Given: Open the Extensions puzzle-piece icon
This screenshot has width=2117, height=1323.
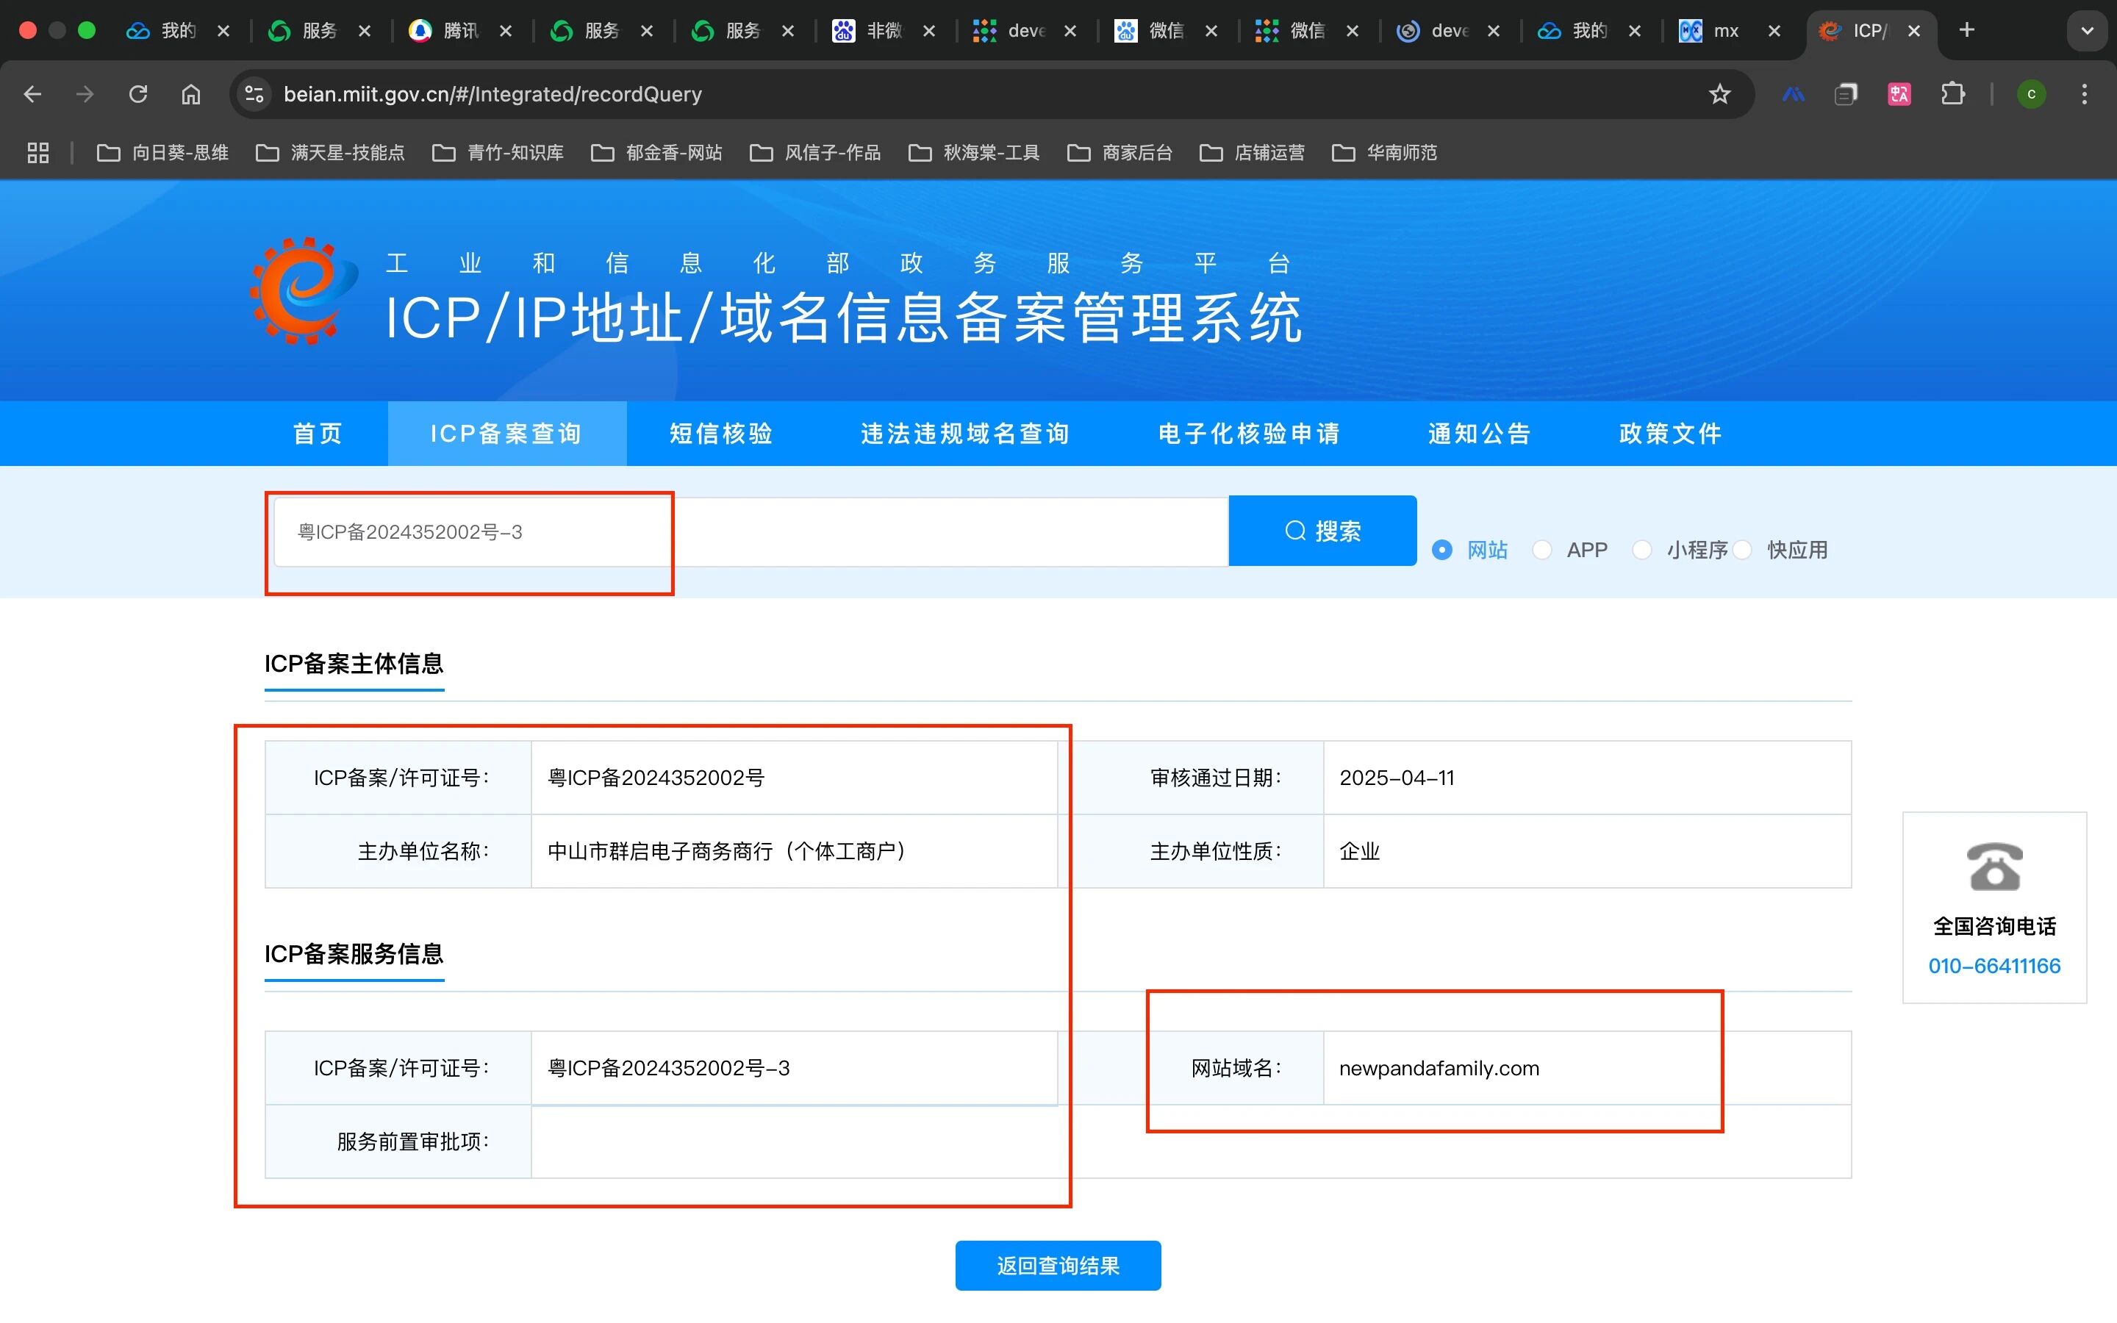Looking at the screenshot, I should point(1952,93).
